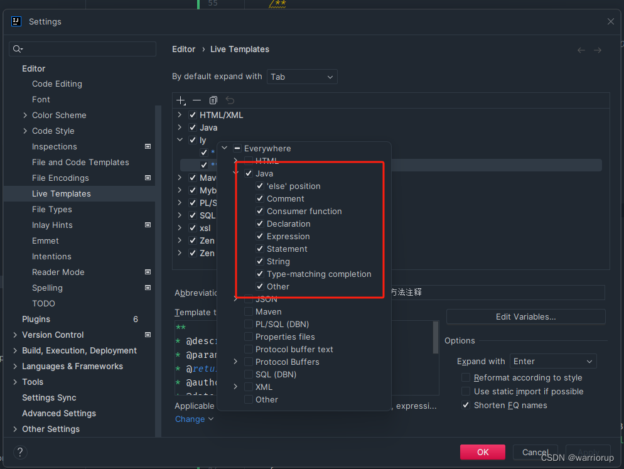This screenshot has width=624, height=469.
Task: Close the Settings dialog
Action: coord(610,21)
